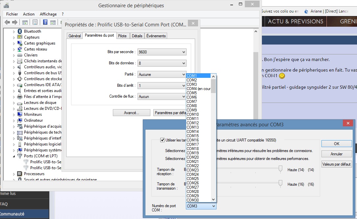357x219 pixels.
Task: Select the Périphérique d'acquisition camera icon
Action: coord(20,126)
